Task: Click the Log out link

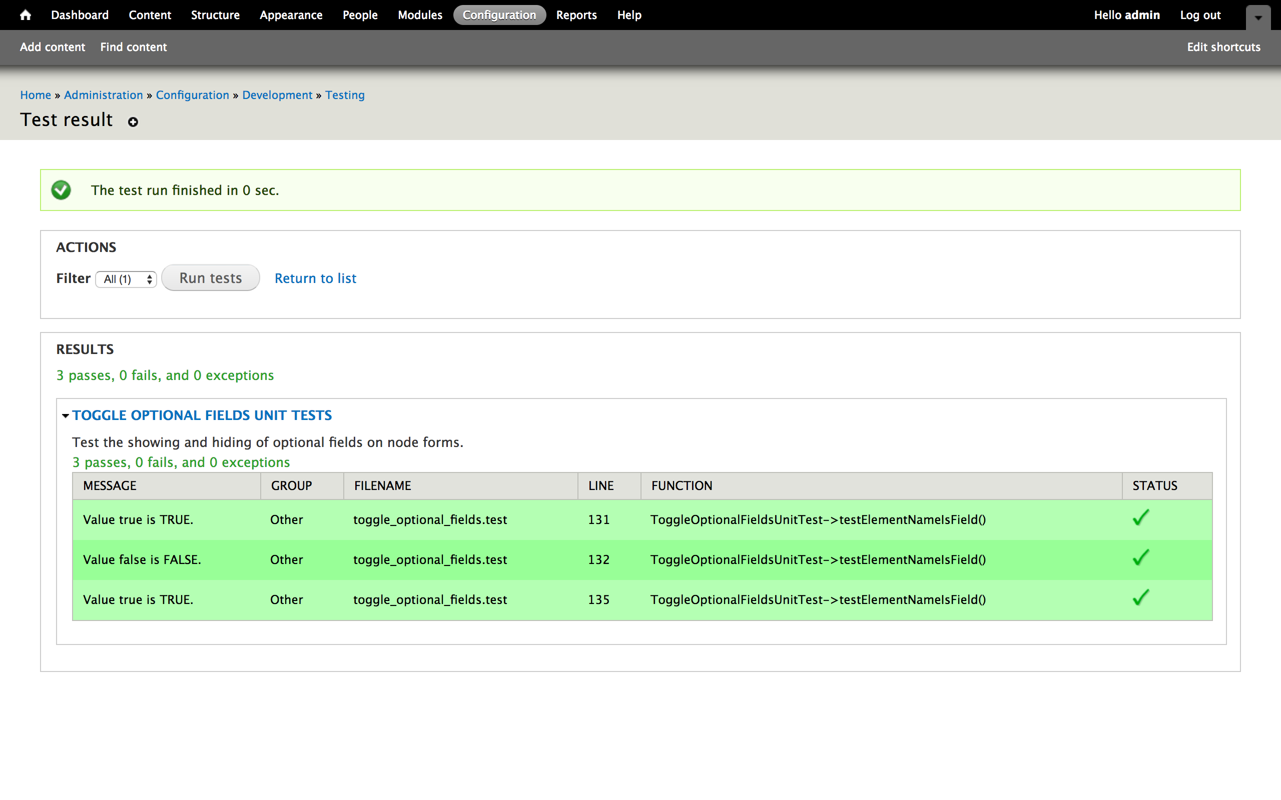Action: (1200, 15)
